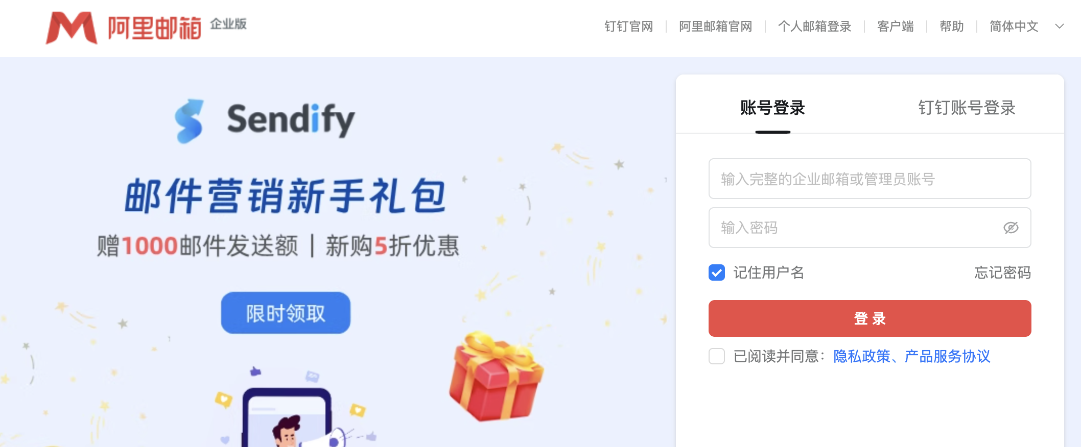This screenshot has height=447, width=1081.
Task: Switch to 钉钉账号登录 tab
Action: (967, 108)
